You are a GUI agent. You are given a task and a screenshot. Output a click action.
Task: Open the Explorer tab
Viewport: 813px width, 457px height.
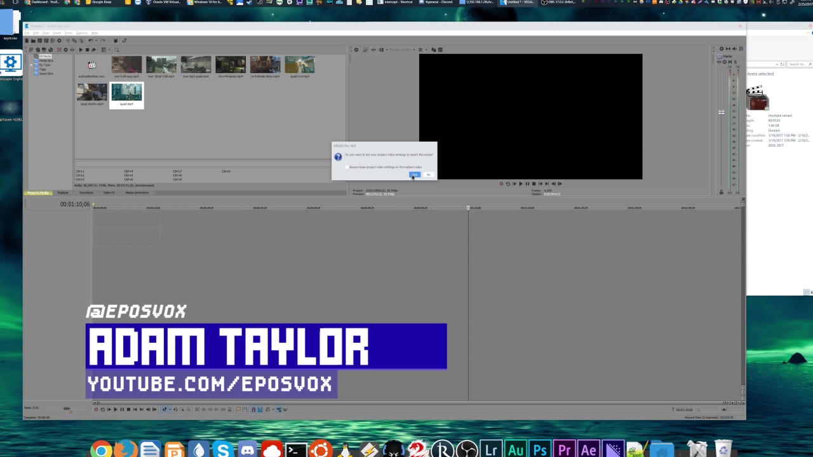[x=63, y=192]
